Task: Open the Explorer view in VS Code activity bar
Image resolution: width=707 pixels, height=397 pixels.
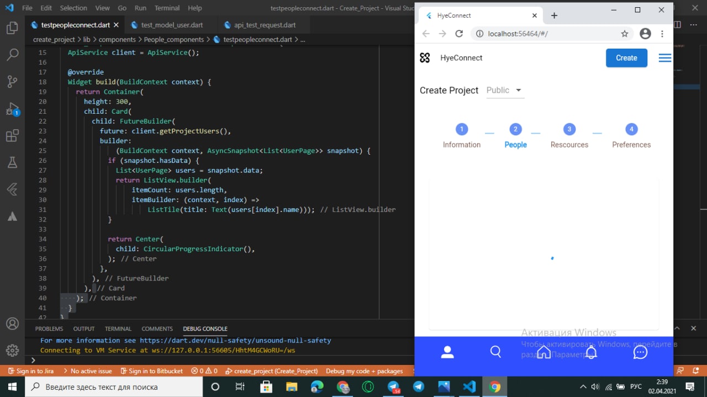Action: (12, 28)
